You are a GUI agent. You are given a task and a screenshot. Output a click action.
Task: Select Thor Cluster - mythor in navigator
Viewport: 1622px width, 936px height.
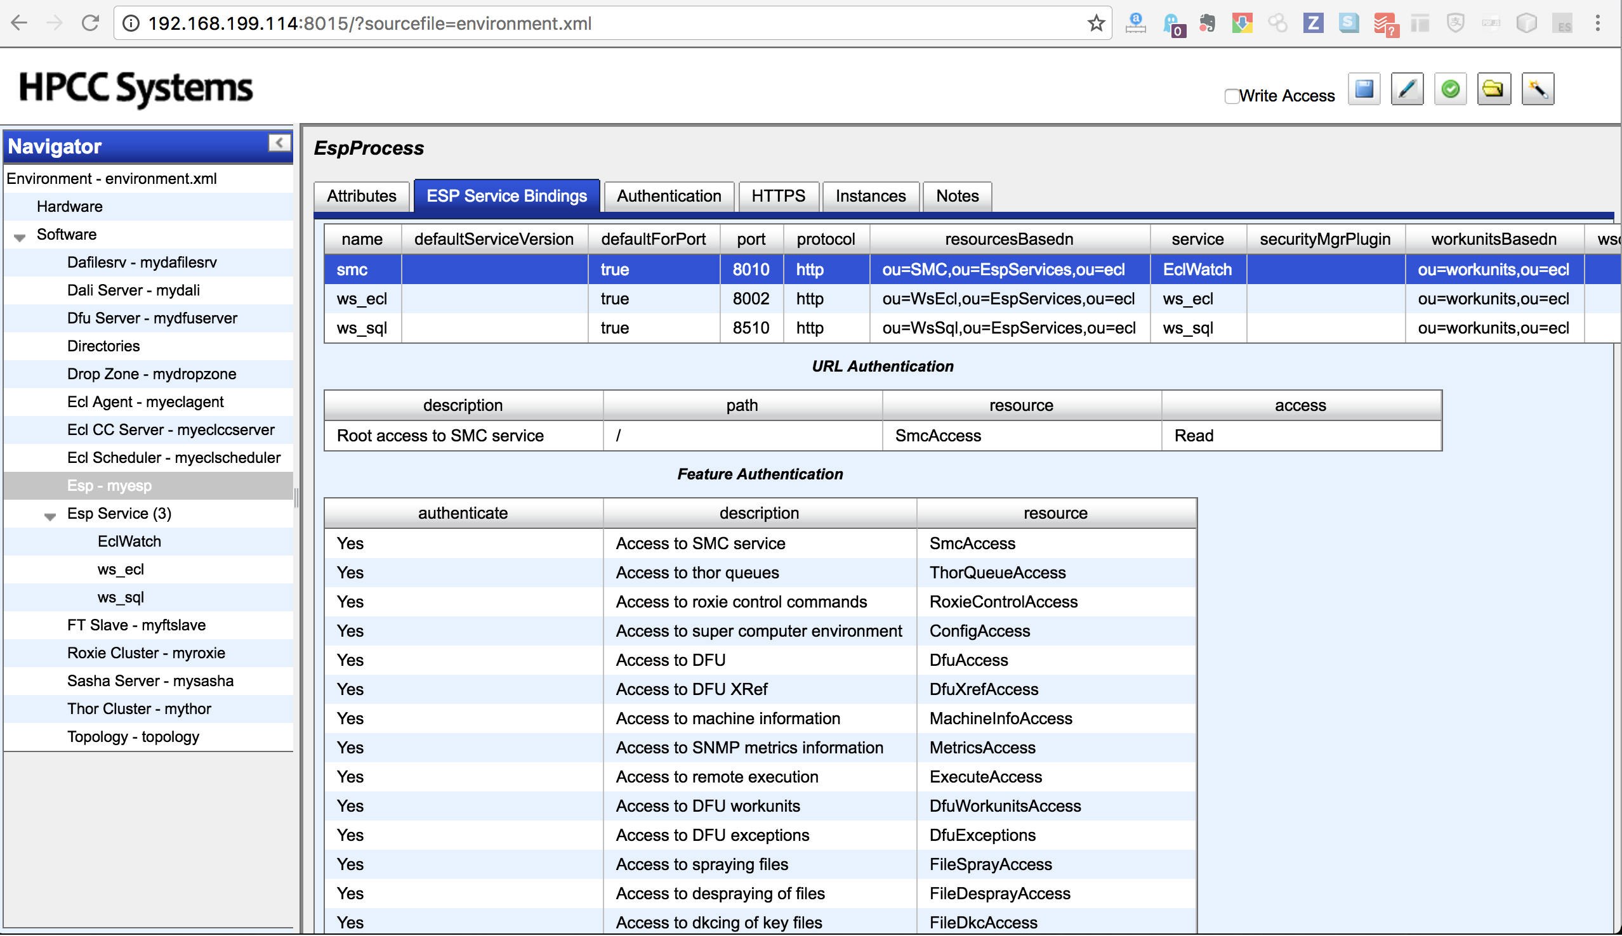click(x=139, y=708)
